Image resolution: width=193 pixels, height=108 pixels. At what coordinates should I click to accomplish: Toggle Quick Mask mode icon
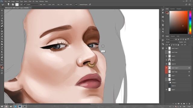[x=2, y=70]
